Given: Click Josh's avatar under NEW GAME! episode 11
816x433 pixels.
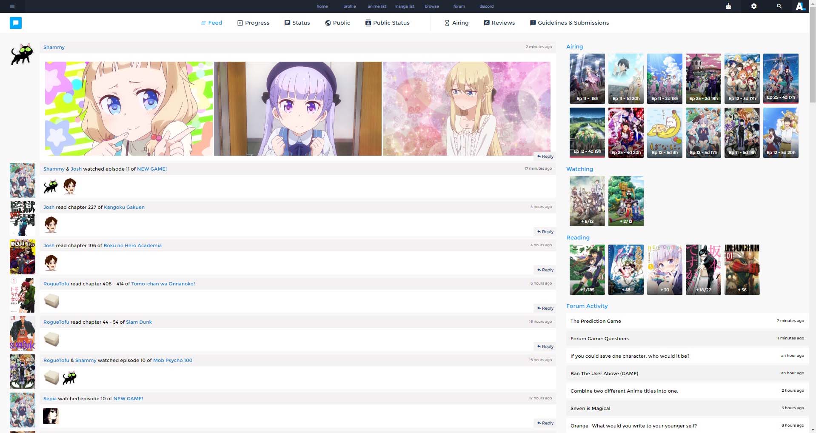Looking at the screenshot, I should point(70,186).
